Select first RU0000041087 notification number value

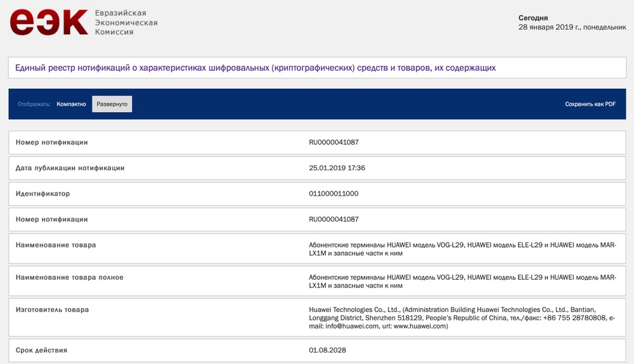click(x=333, y=142)
